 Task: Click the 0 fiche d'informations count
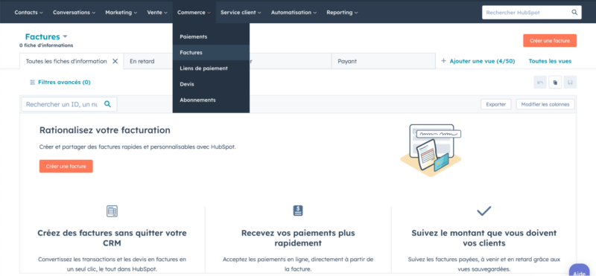click(46, 45)
